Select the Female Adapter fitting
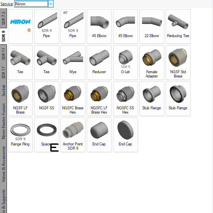This screenshot has height=213, width=213. point(152,62)
